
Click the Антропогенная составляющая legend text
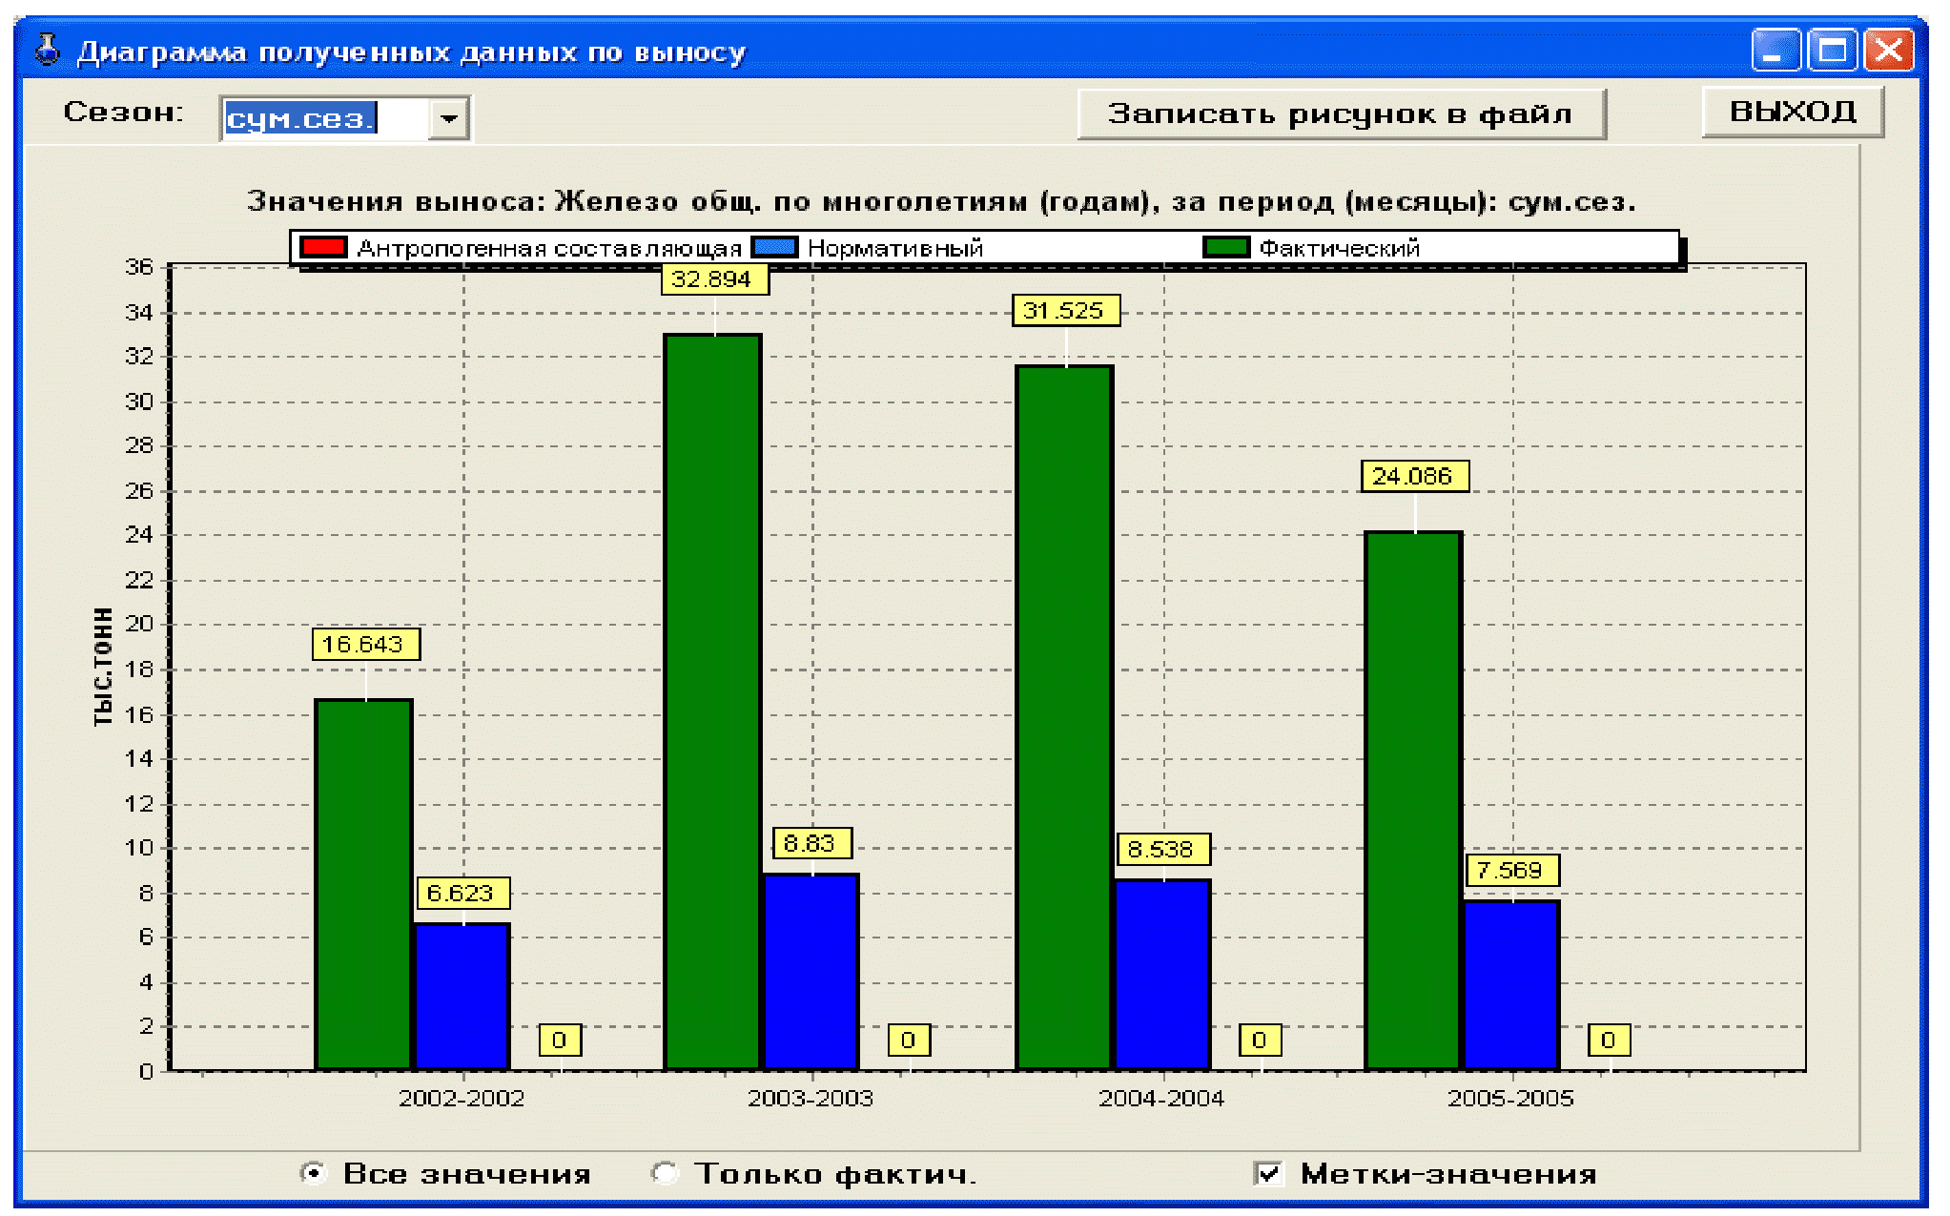(549, 249)
